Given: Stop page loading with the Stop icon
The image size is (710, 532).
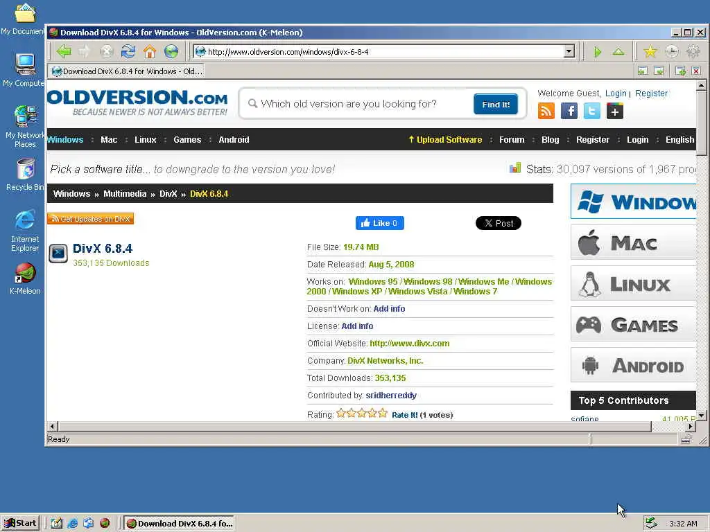Looking at the screenshot, I should [x=106, y=51].
